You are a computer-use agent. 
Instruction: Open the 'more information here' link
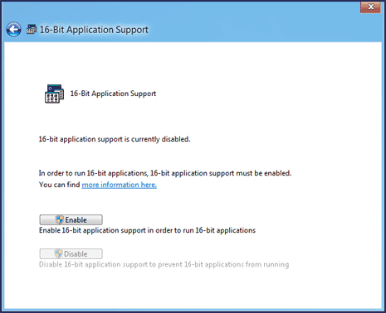tap(120, 185)
